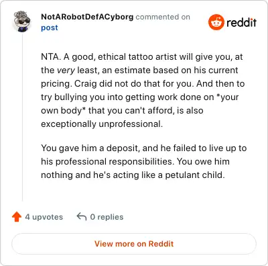The height and width of the screenshot is (266, 268).
Task: Click the "*your" asterisk text in the comment
Action: click(228, 97)
